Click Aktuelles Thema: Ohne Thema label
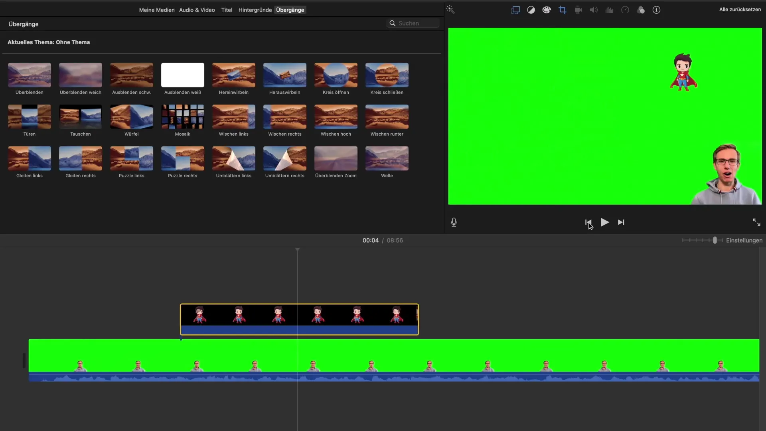The width and height of the screenshot is (766, 431). (x=49, y=42)
